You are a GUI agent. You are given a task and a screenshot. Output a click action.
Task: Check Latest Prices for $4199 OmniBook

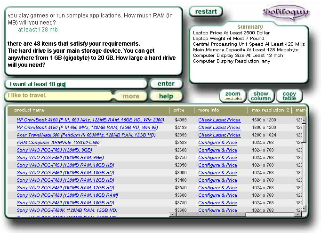click(219, 128)
